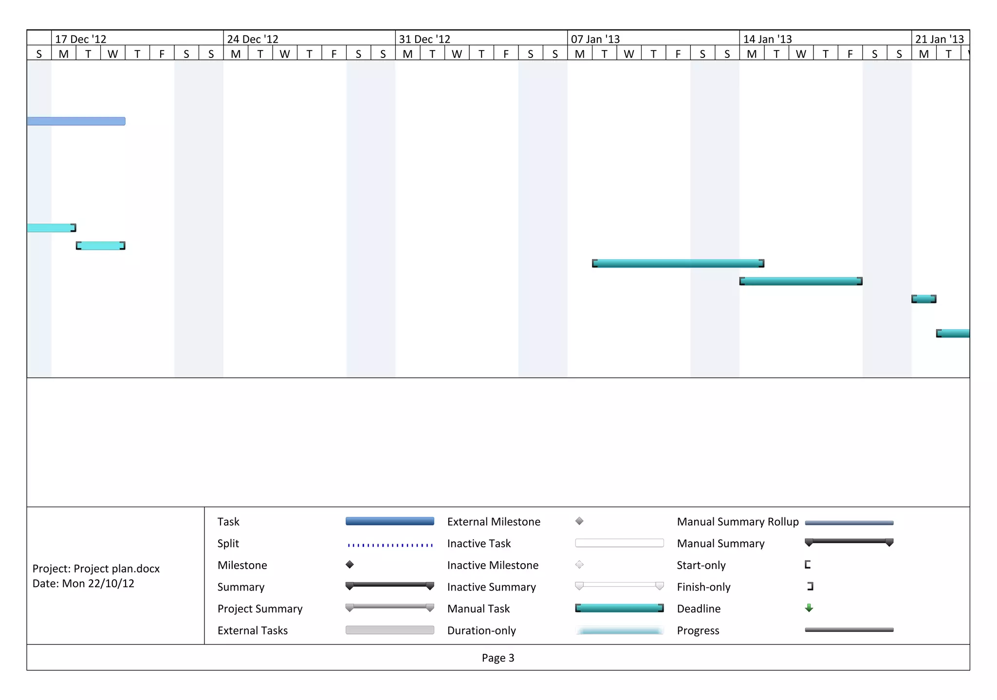Click the Start-only bracket icon

808,565
